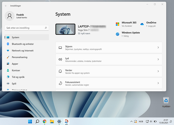174x125 pixels.
Task: Open the Windows Start menu
Action: (30, 122)
